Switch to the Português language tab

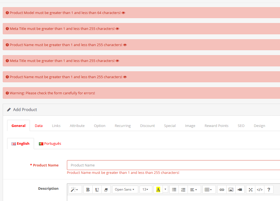(50, 143)
